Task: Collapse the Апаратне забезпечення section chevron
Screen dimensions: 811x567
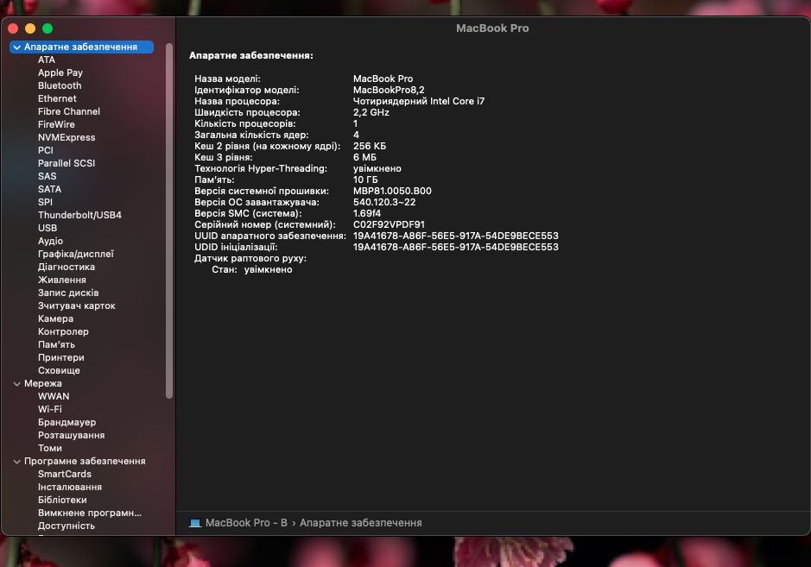Action: click(17, 47)
